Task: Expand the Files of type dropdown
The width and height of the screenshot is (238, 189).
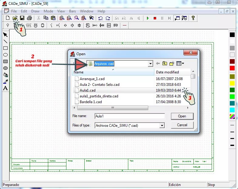Action: [x=162, y=126]
